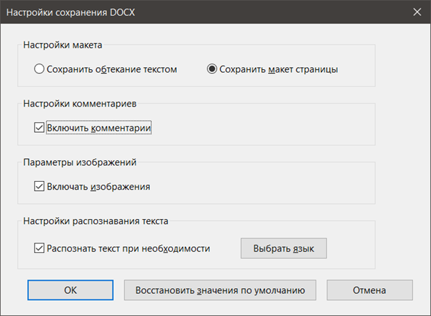The height and width of the screenshot is (316, 431).
Task: Confirm settings with the OK button
Action: (x=70, y=290)
